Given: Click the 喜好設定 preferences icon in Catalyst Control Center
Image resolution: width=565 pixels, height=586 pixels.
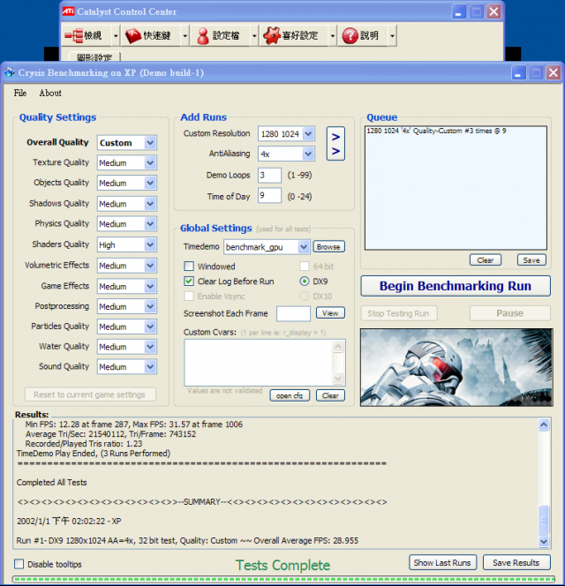Looking at the screenshot, I should [272, 35].
